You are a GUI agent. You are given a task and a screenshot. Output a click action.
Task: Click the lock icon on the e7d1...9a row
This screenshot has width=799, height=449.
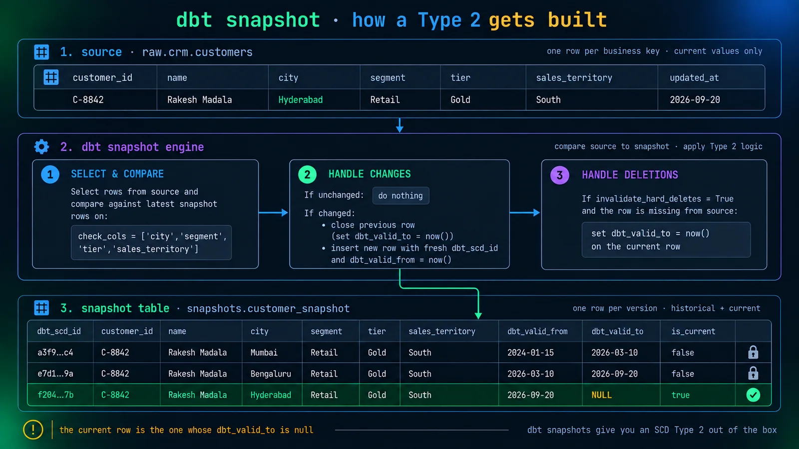753,373
